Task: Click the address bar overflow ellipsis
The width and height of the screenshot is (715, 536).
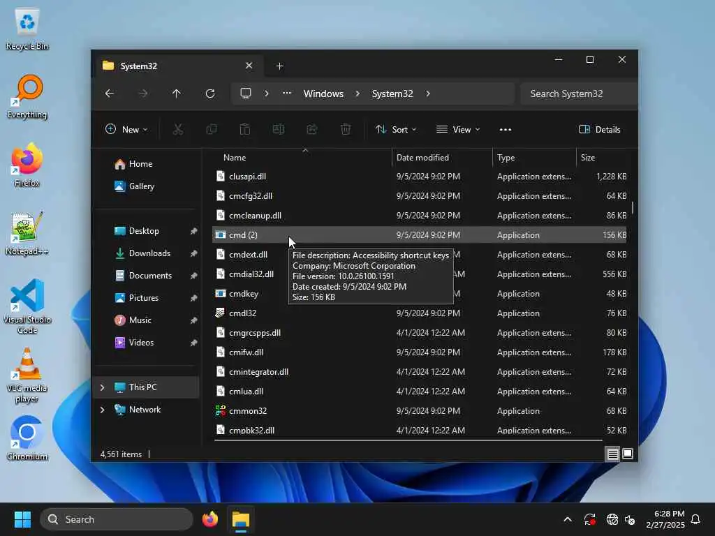Action: tap(286, 94)
